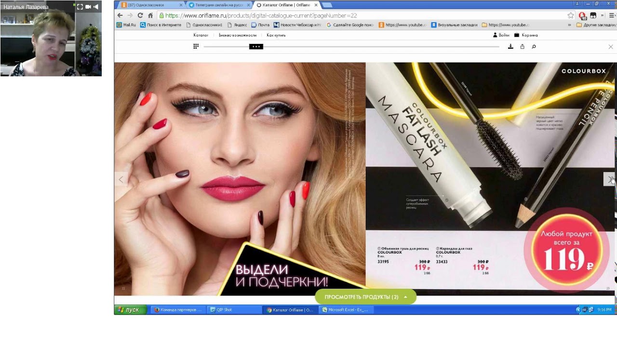Open the Каталог menu item
The height and width of the screenshot is (347, 617).
(201, 35)
